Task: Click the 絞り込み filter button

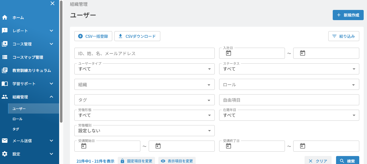Action: 344,36
